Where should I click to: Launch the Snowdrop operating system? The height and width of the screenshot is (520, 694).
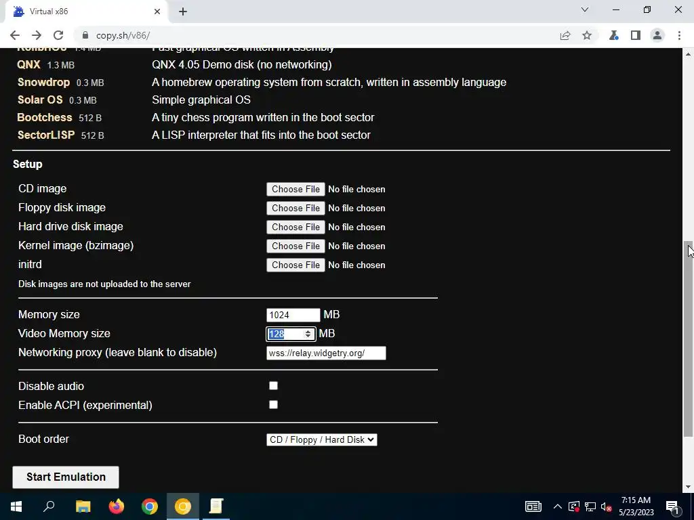44,82
